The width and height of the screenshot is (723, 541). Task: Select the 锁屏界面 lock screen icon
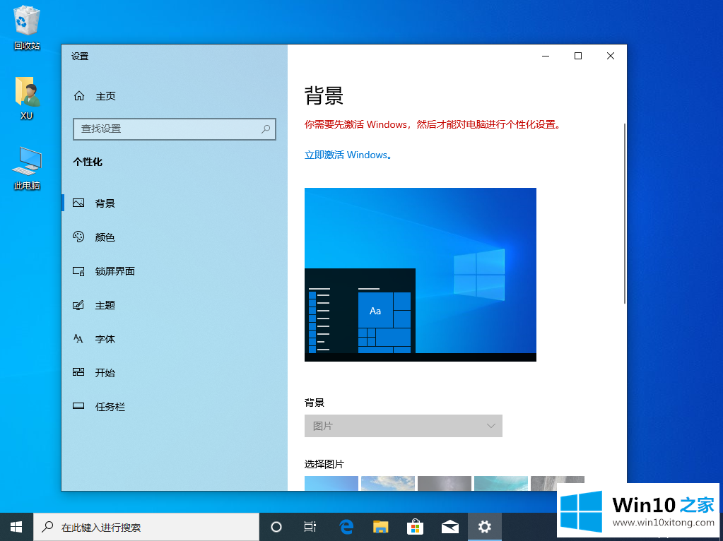[78, 271]
